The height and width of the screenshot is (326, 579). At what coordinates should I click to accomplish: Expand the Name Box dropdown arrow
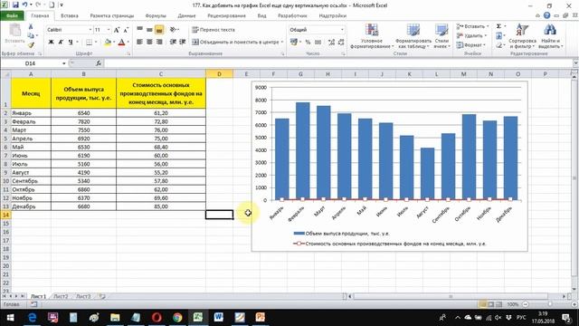64,63
